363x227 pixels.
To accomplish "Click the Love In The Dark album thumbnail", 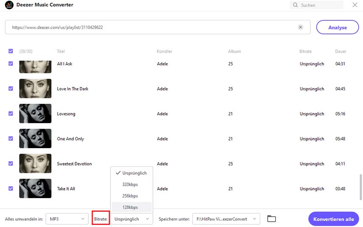I will (x=35, y=88).
